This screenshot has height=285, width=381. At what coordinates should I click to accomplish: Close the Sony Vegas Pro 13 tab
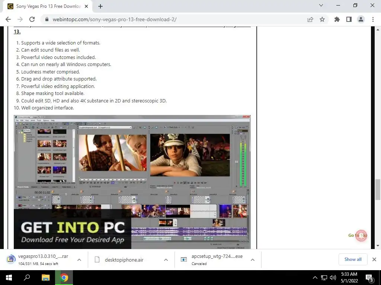point(86,7)
